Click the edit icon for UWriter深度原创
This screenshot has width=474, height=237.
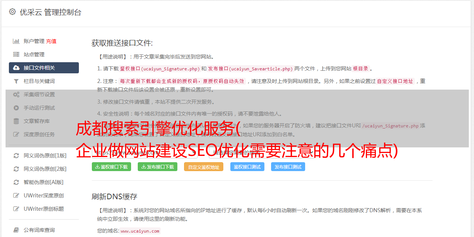tap(16, 196)
